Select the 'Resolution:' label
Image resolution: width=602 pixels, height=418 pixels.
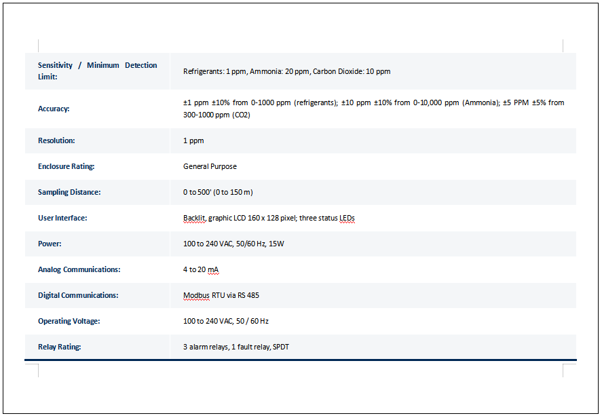pyautogui.click(x=56, y=140)
